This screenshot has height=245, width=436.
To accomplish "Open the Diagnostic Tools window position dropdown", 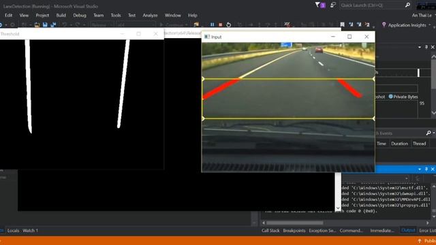I will click(x=420, y=47).
